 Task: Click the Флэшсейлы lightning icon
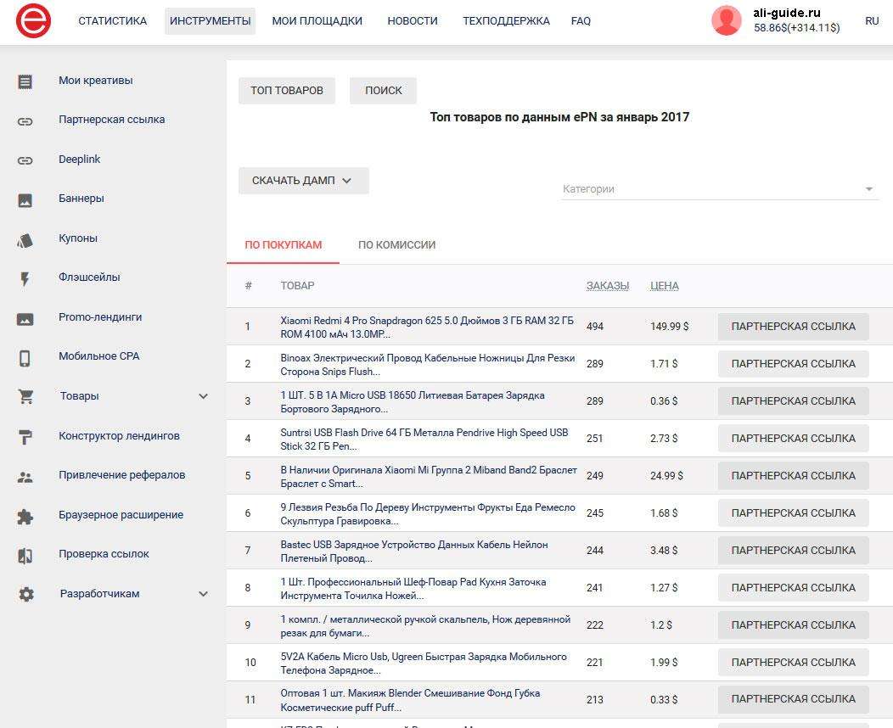click(x=25, y=279)
